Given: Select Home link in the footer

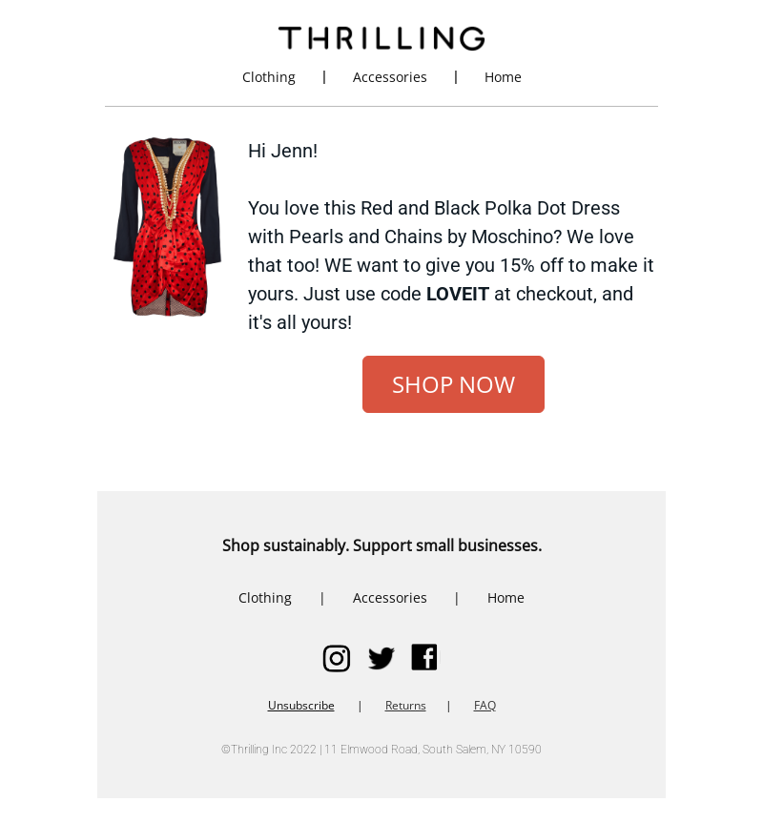Looking at the screenshot, I should (505, 598).
